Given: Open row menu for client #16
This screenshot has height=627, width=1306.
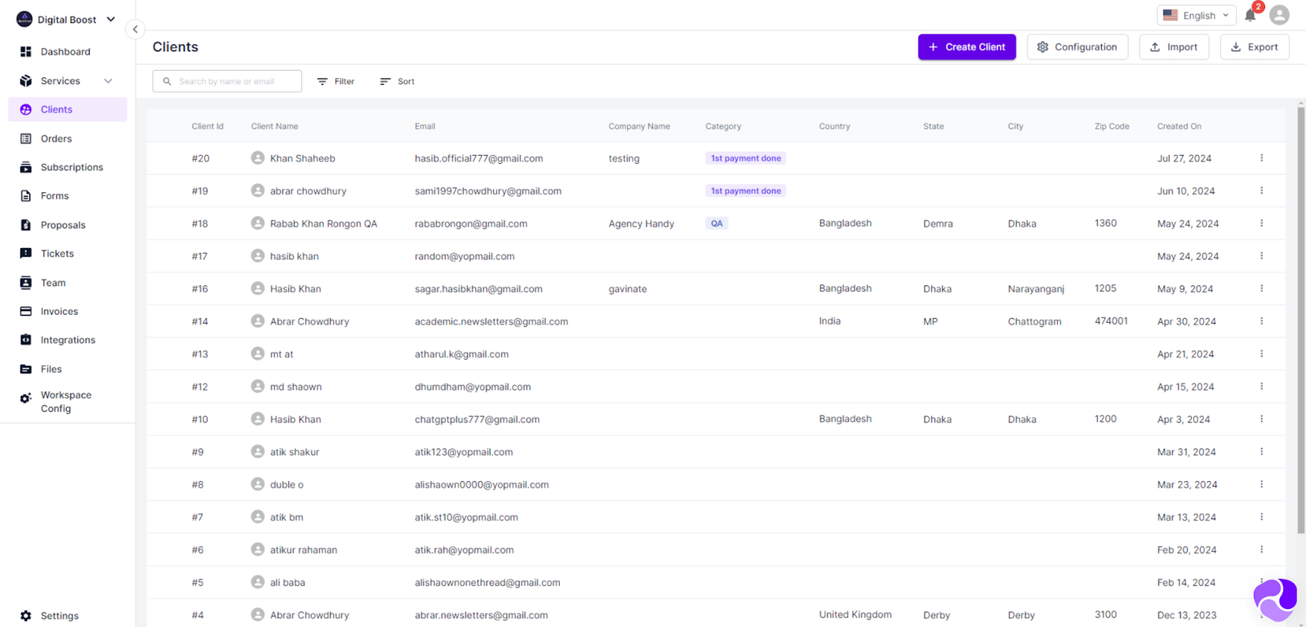Looking at the screenshot, I should pyautogui.click(x=1261, y=289).
